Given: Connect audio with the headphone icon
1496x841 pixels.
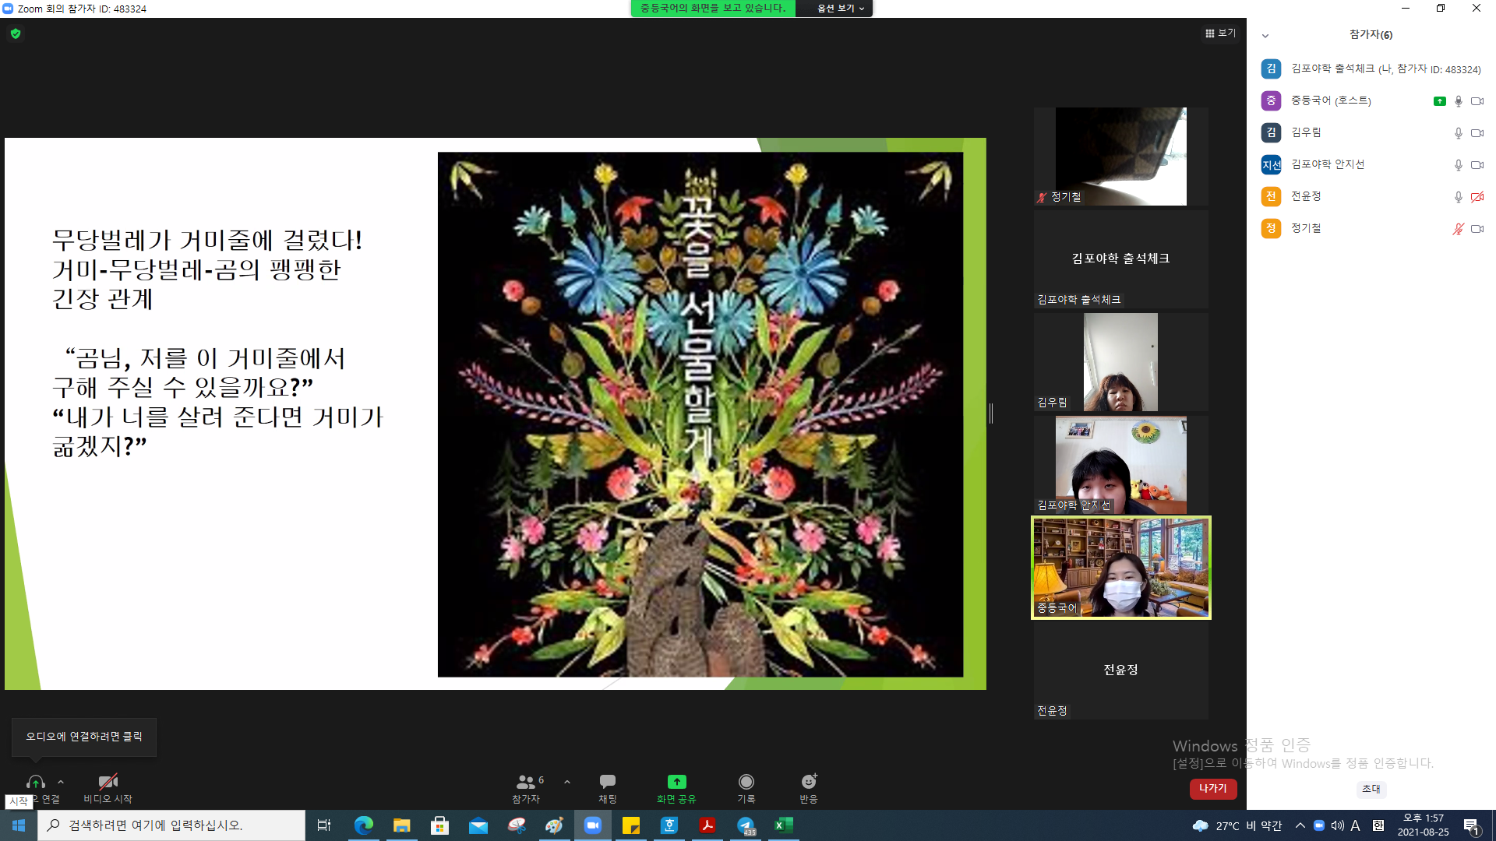Looking at the screenshot, I should (x=36, y=782).
